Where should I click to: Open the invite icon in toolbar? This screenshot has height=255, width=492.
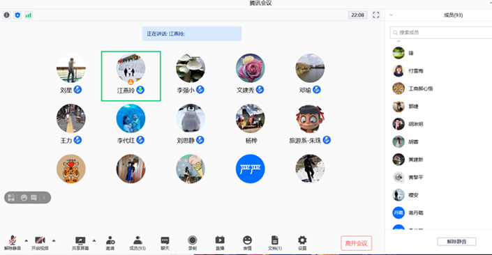click(x=110, y=242)
